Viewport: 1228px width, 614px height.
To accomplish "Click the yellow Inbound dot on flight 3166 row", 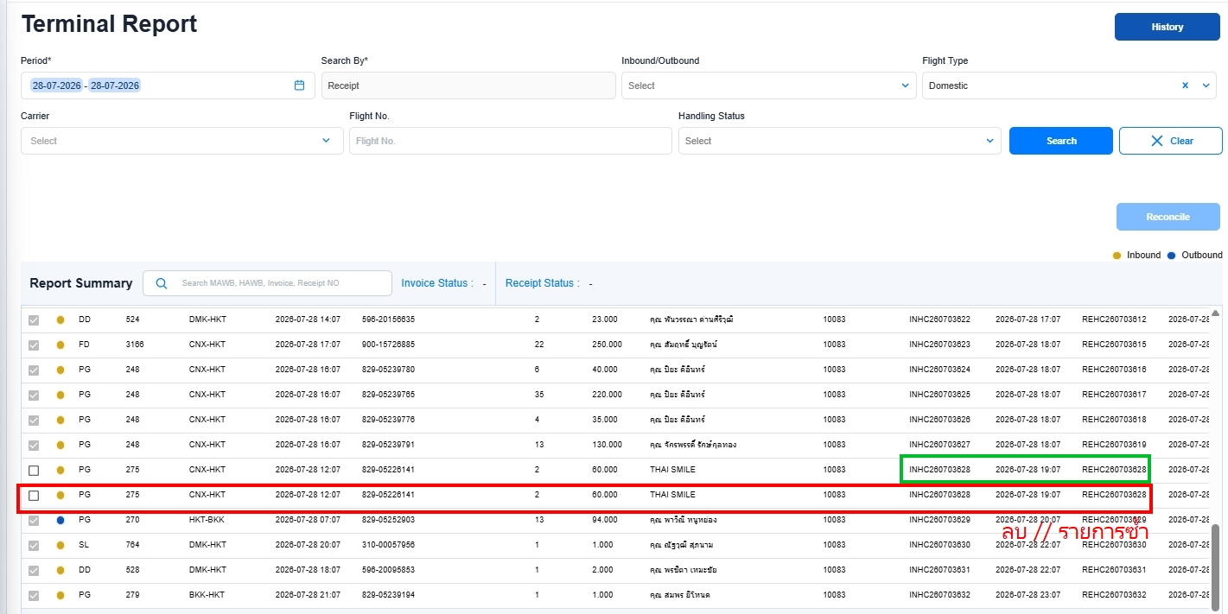I will pos(60,345).
